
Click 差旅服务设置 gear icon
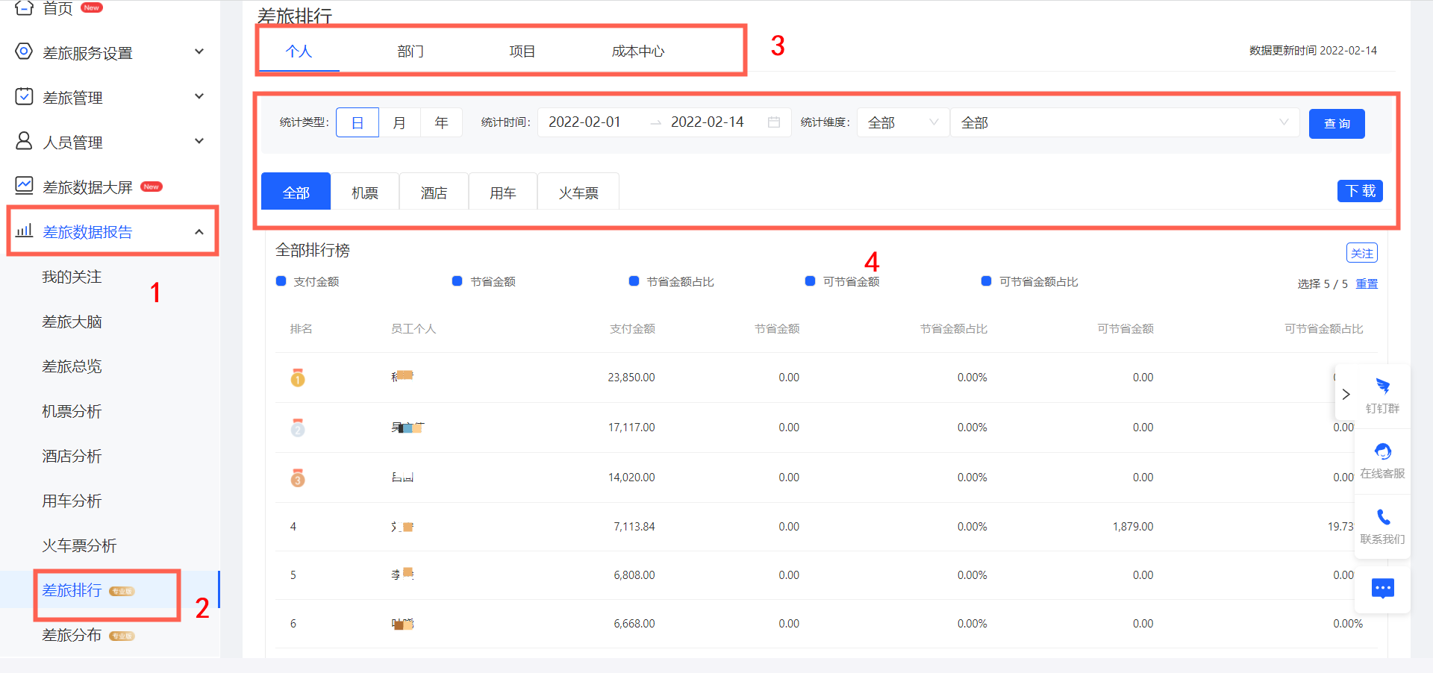(x=24, y=51)
